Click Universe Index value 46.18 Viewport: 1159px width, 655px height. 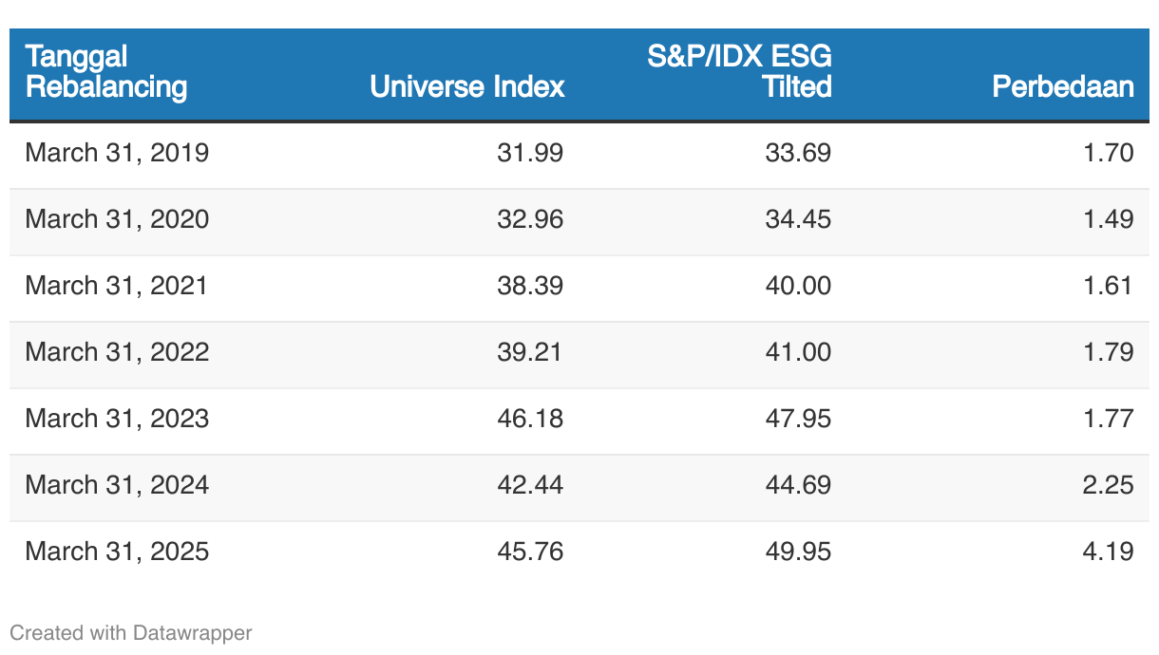[x=530, y=419]
